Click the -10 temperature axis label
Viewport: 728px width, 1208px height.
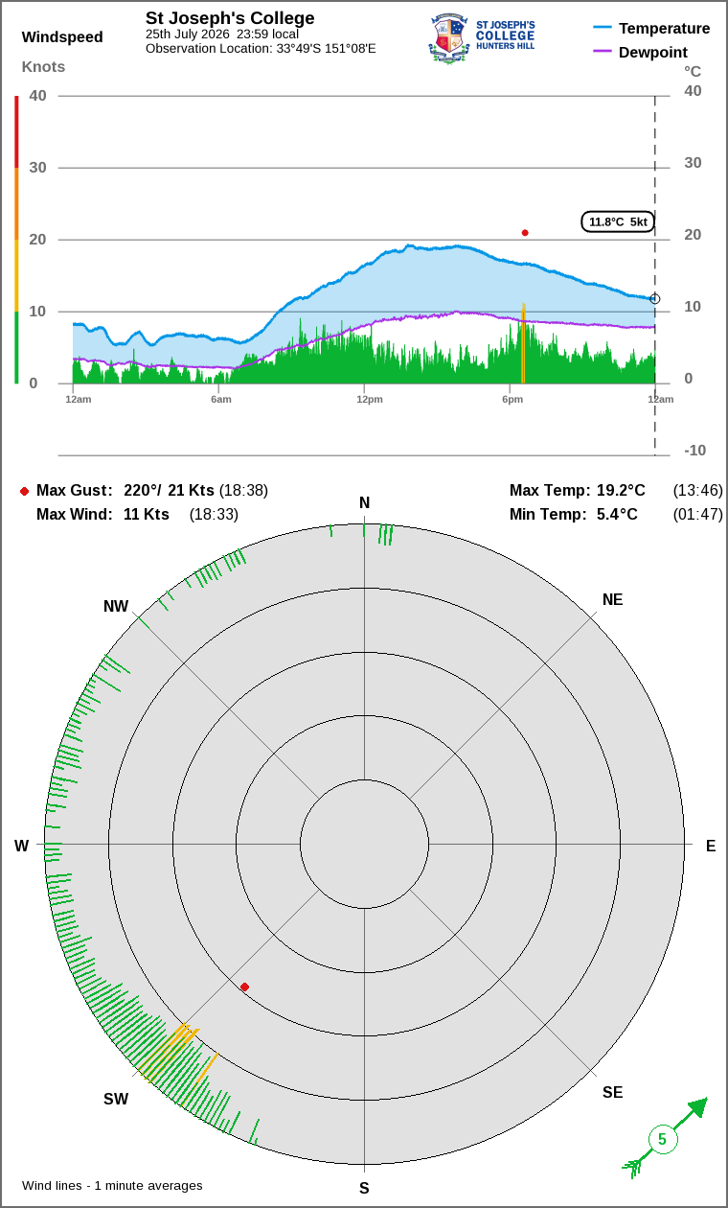click(694, 451)
